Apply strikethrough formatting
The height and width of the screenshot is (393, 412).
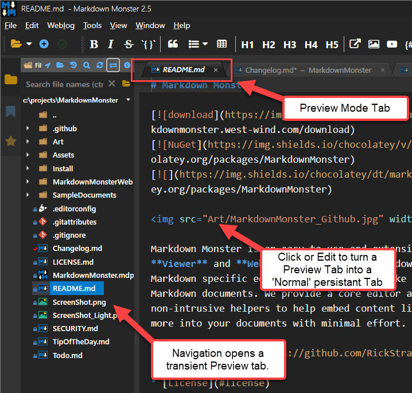tap(129, 44)
